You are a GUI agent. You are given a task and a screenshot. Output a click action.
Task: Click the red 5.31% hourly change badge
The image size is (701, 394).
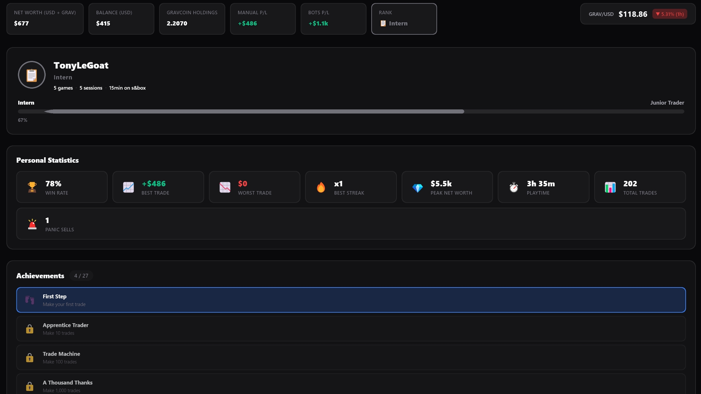(670, 14)
